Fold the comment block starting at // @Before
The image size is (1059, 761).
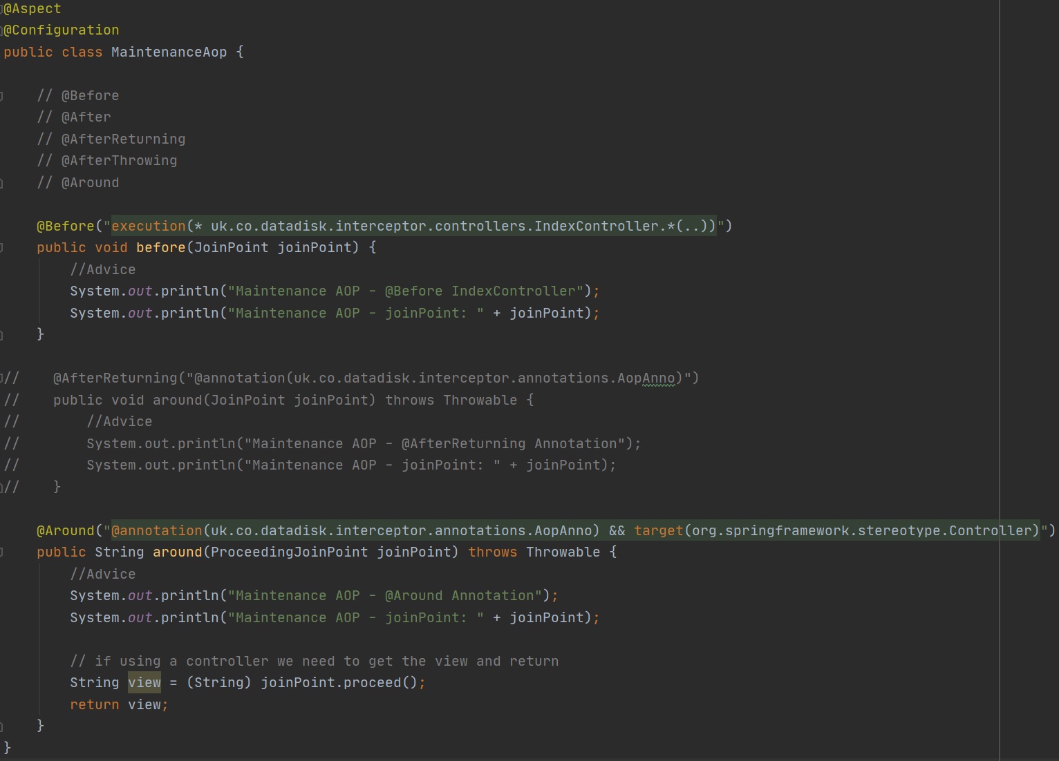tap(2, 96)
